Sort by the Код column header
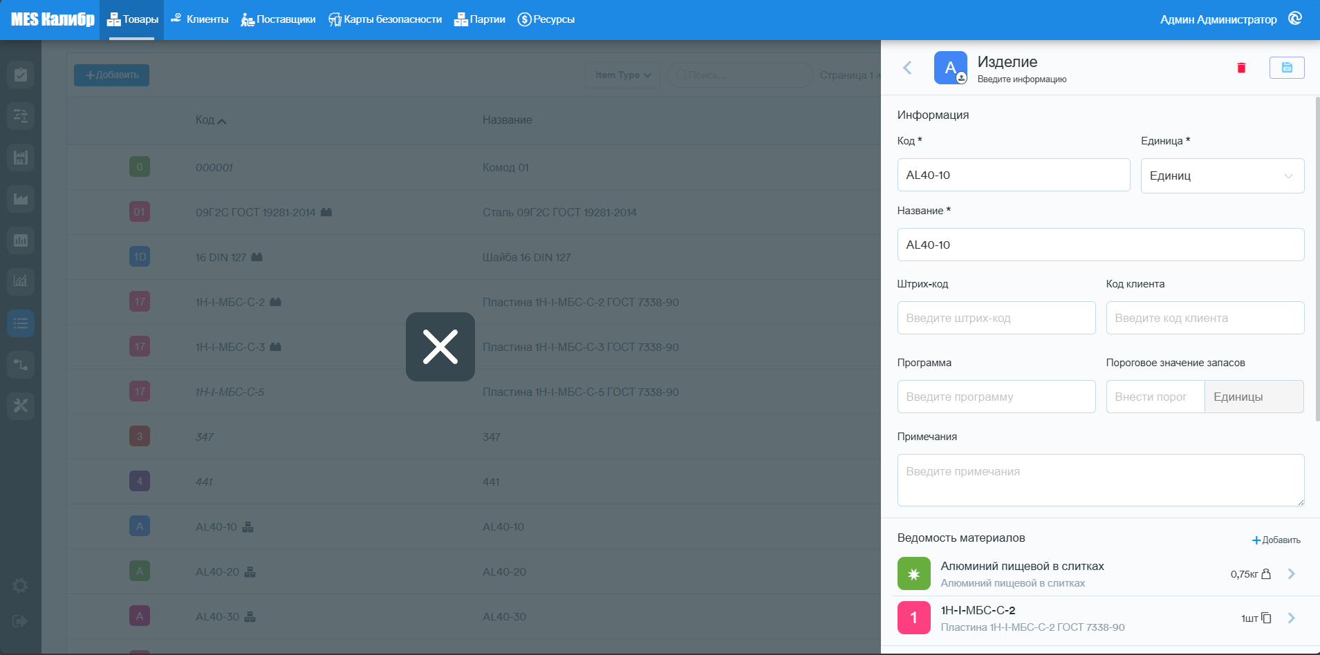Image resolution: width=1320 pixels, height=655 pixels. tap(211, 120)
